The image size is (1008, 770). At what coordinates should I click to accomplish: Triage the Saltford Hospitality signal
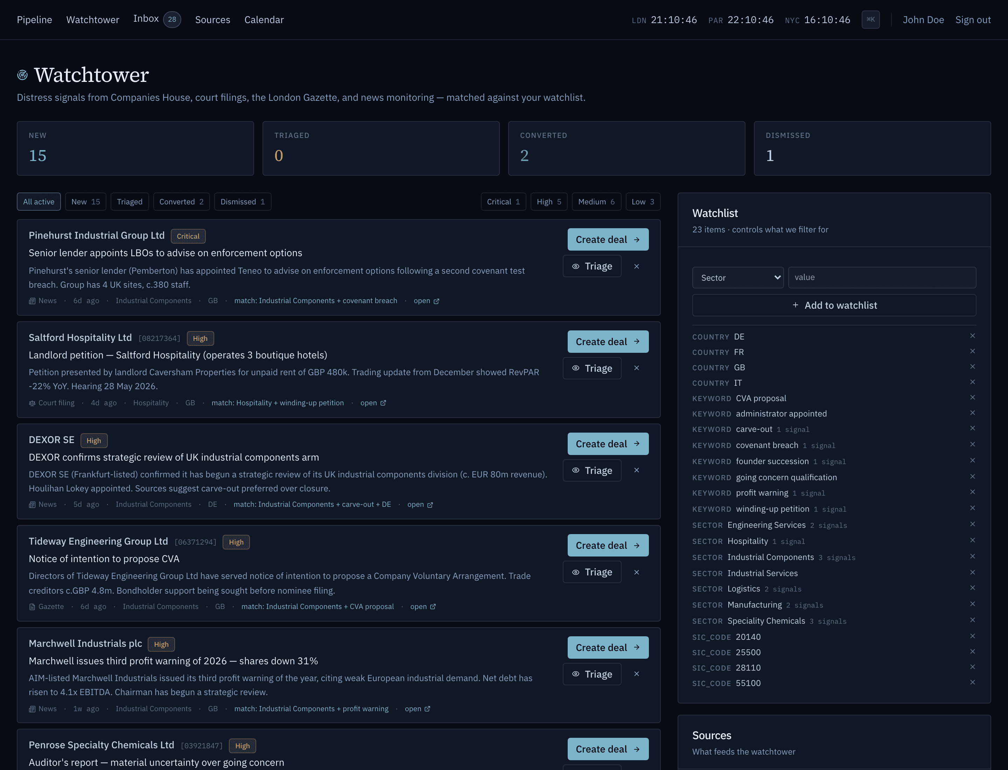click(592, 369)
